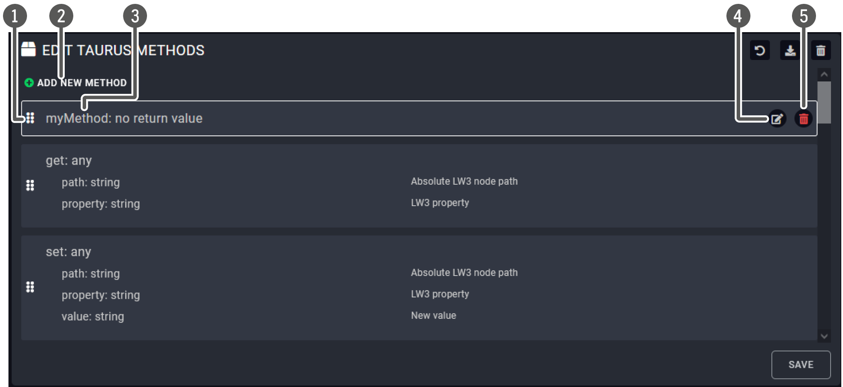Click the undo/revert icon in the header
Screen dimensions: 843x387
759,51
